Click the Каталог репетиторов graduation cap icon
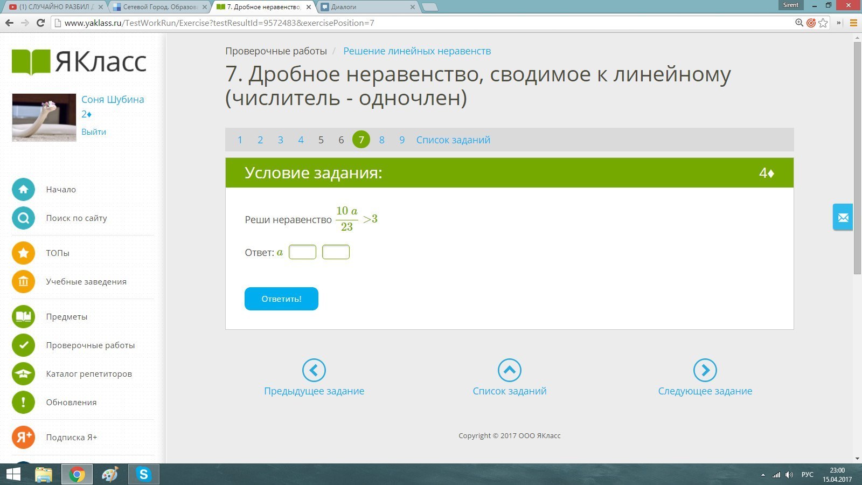 coord(23,373)
